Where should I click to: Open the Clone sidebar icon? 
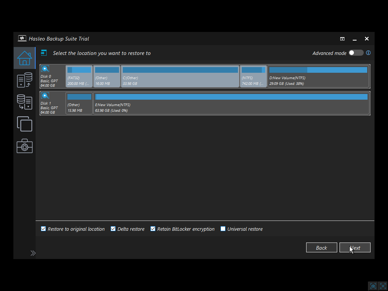point(25,124)
